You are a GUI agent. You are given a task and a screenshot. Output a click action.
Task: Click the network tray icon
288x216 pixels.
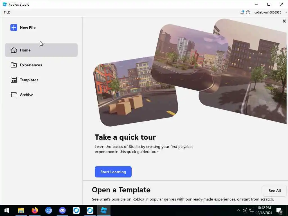coord(252,210)
